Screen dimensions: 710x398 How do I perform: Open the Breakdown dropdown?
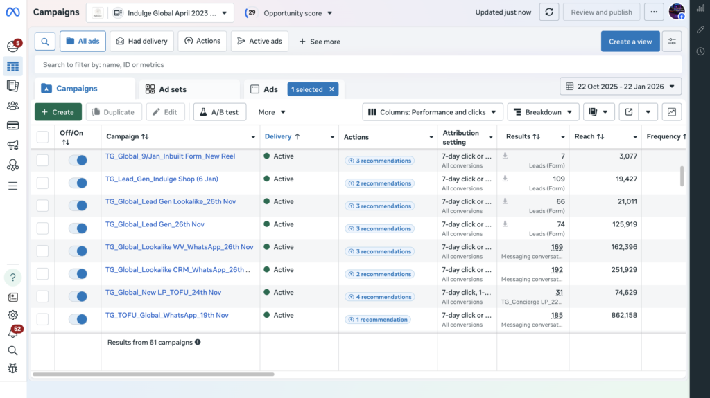pyautogui.click(x=543, y=112)
